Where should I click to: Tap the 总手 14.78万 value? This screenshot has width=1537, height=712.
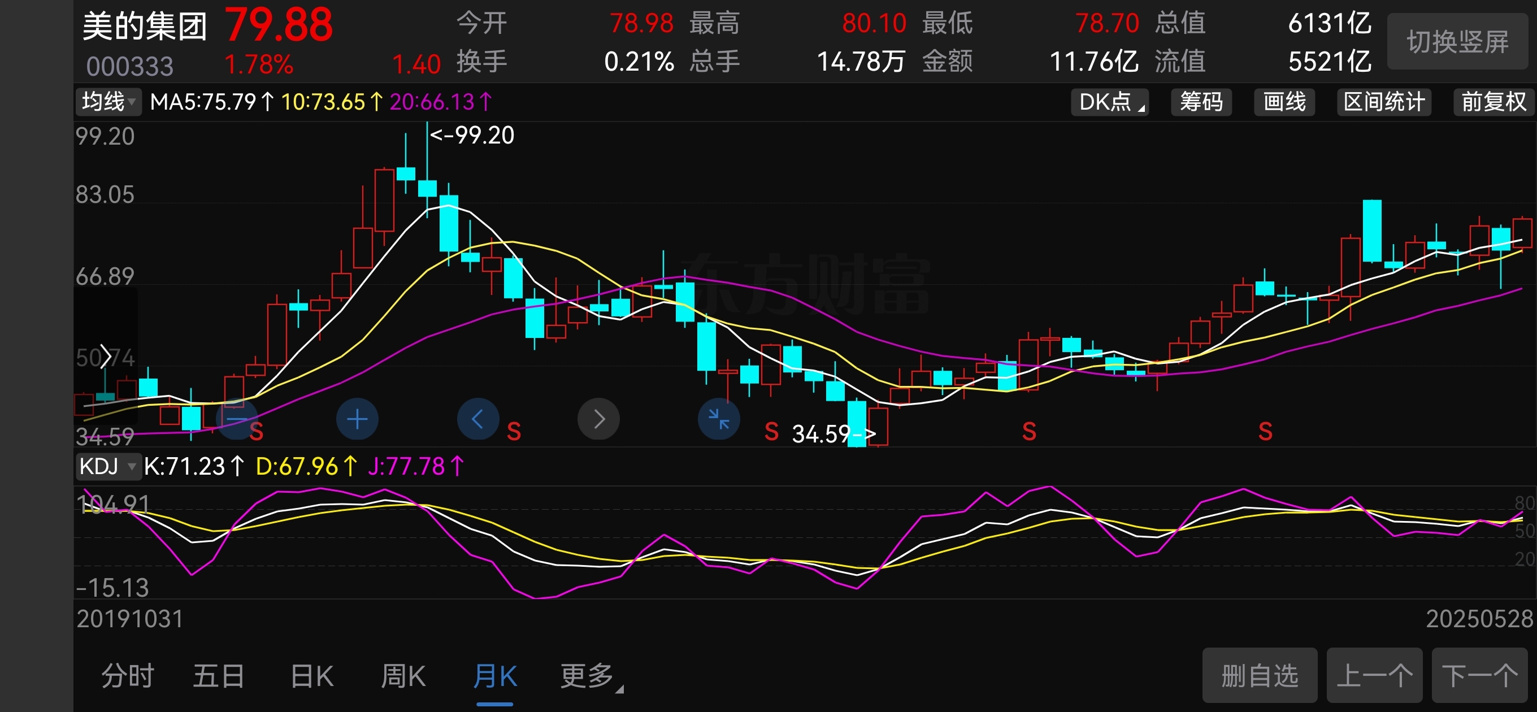(x=861, y=62)
